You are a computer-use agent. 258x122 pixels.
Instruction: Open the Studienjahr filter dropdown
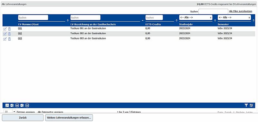[x=196, y=17]
